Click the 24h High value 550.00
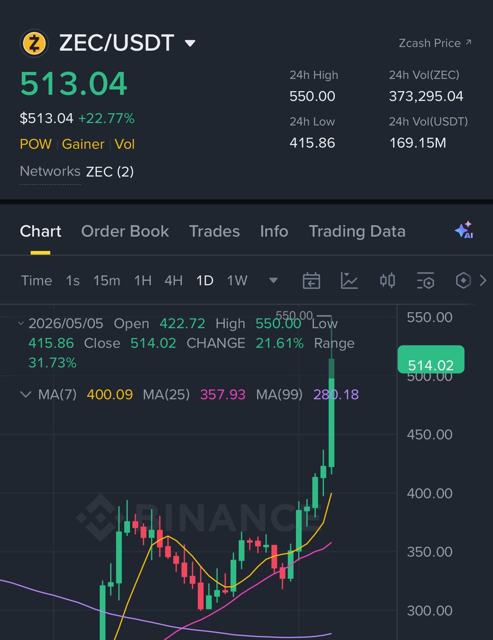Image resolution: width=493 pixels, height=640 pixels. tap(312, 97)
